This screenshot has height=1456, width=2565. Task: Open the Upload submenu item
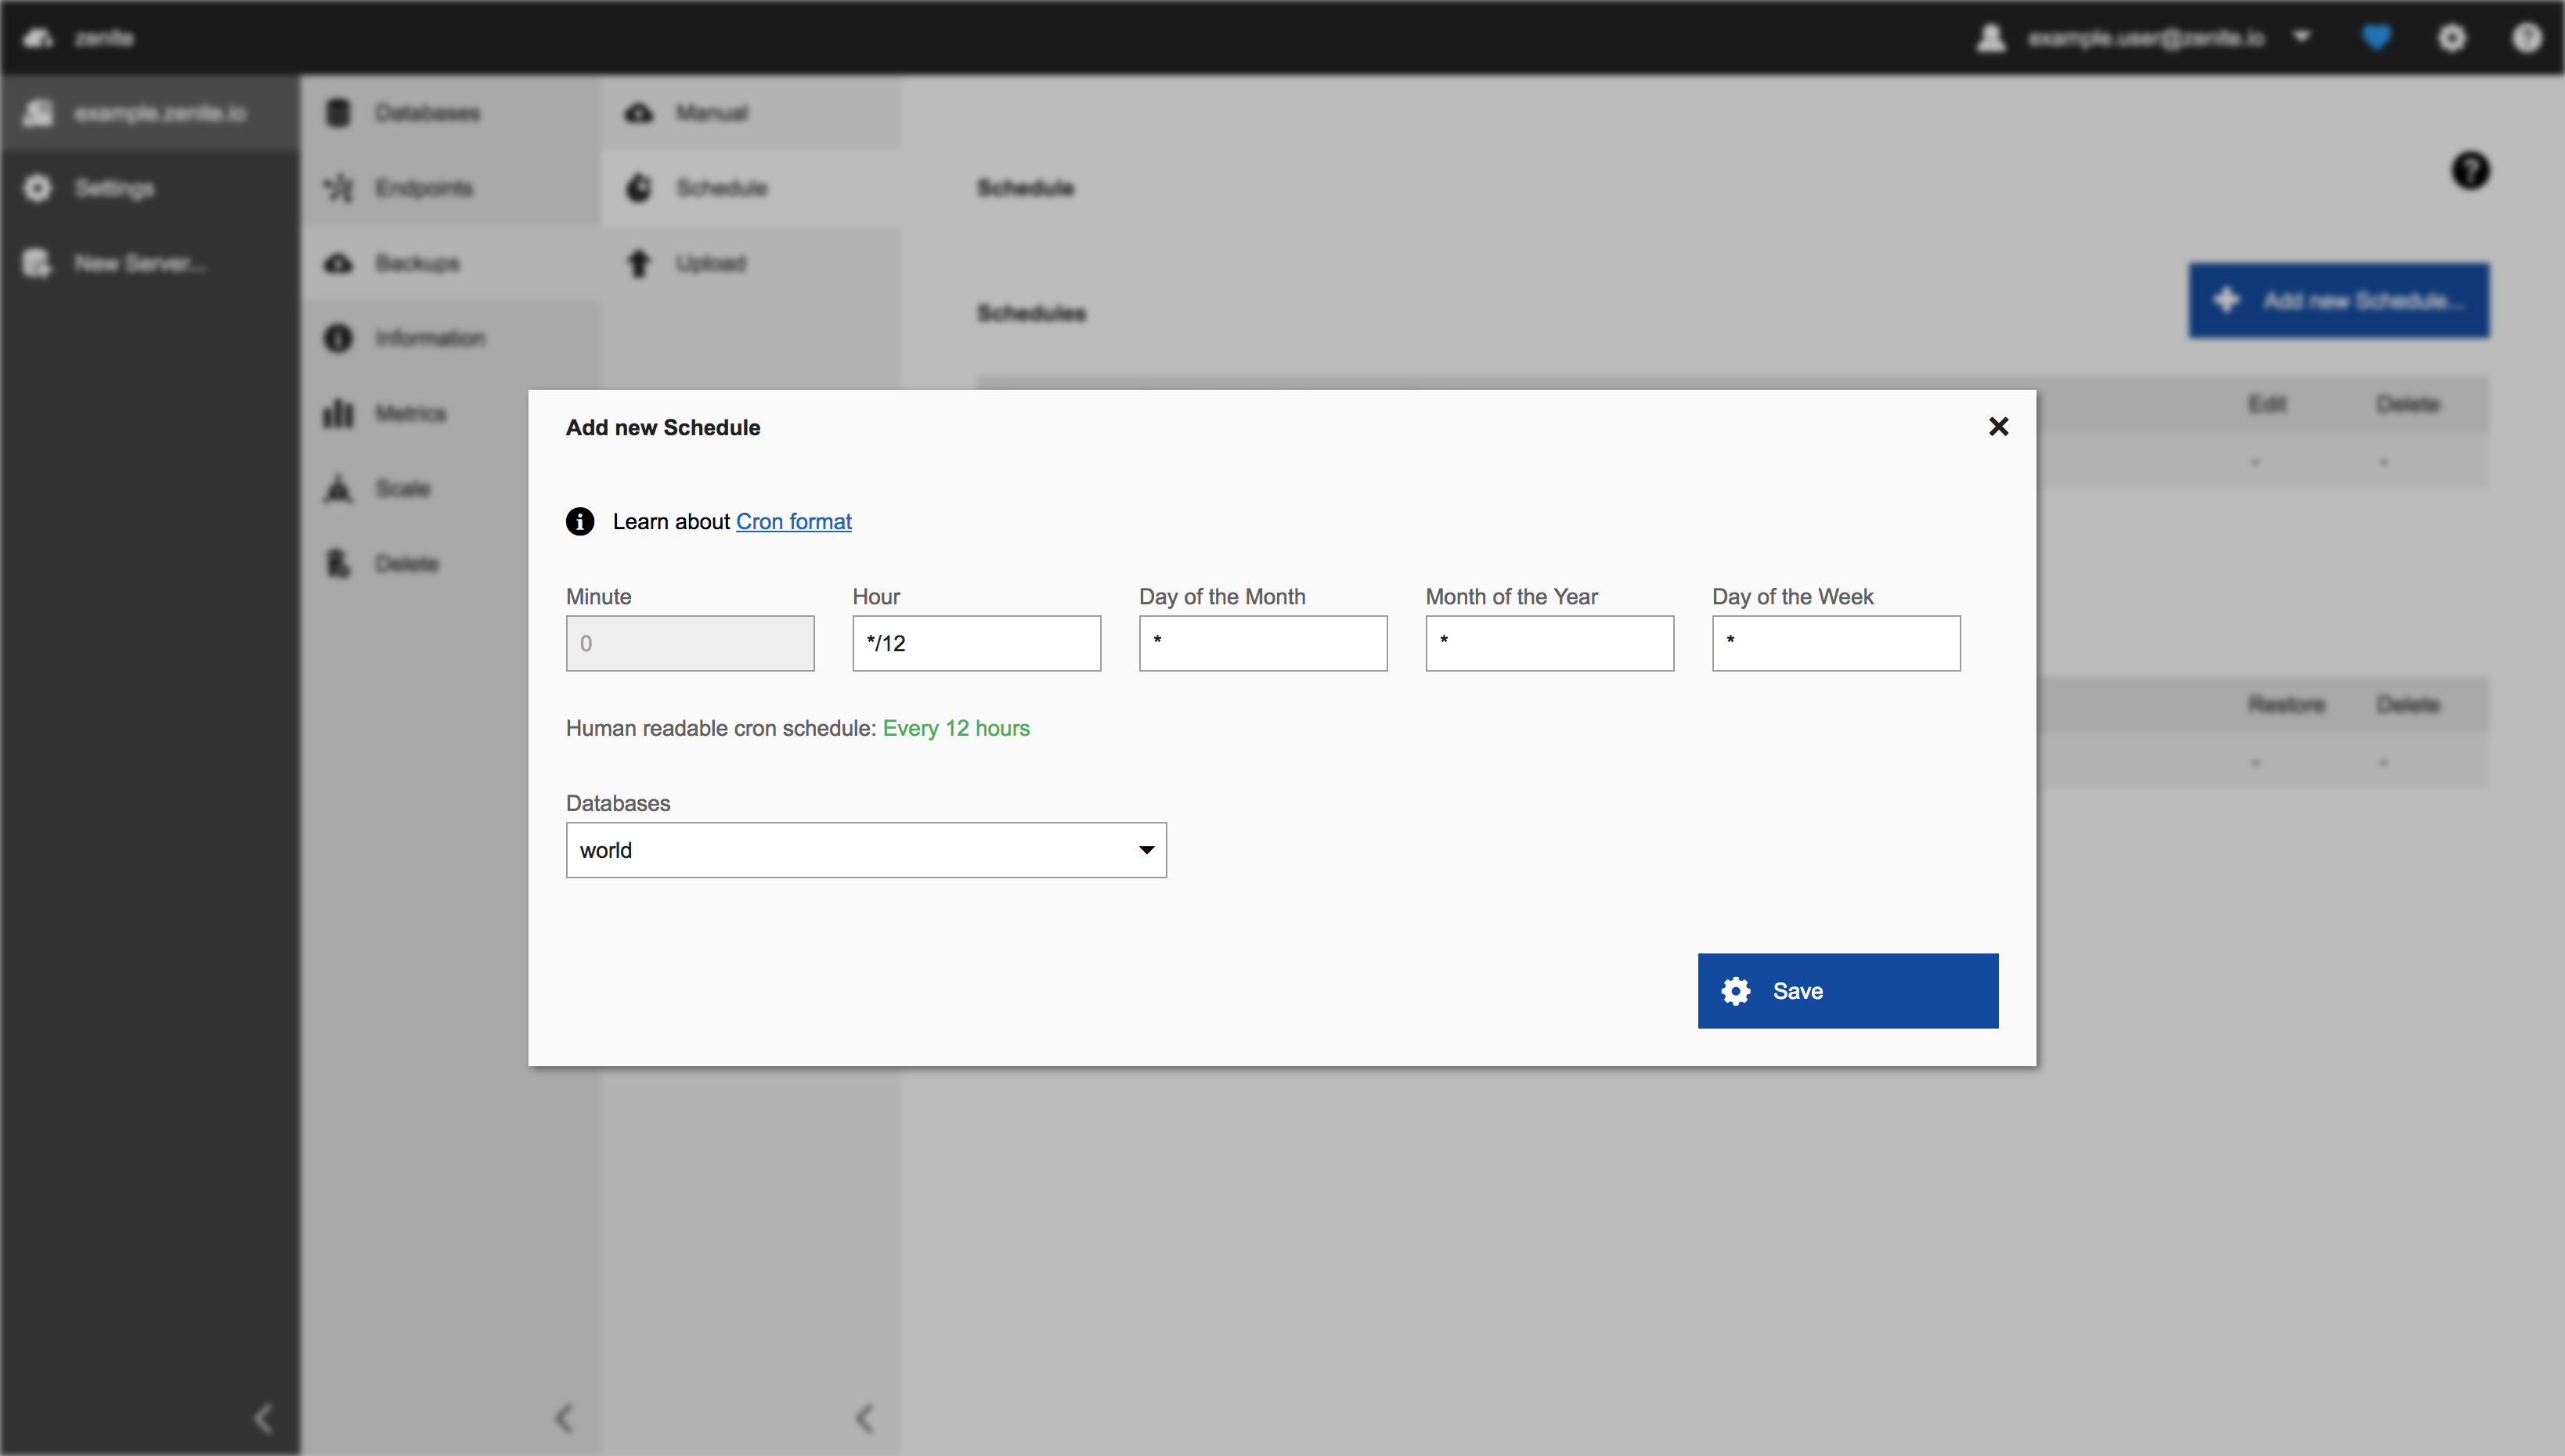[x=710, y=263]
